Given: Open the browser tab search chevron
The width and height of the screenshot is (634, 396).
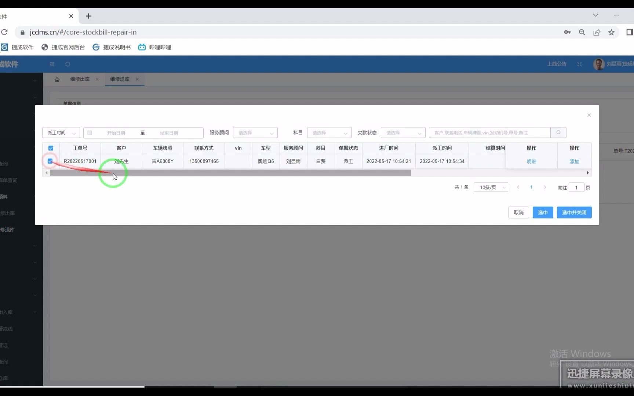Looking at the screenshot, I should tap(595, 15).
